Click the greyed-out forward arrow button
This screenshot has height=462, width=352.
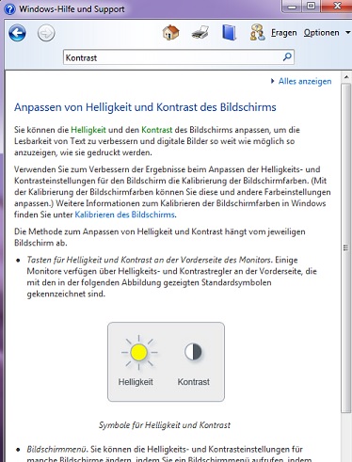click(x=46, y=33)
